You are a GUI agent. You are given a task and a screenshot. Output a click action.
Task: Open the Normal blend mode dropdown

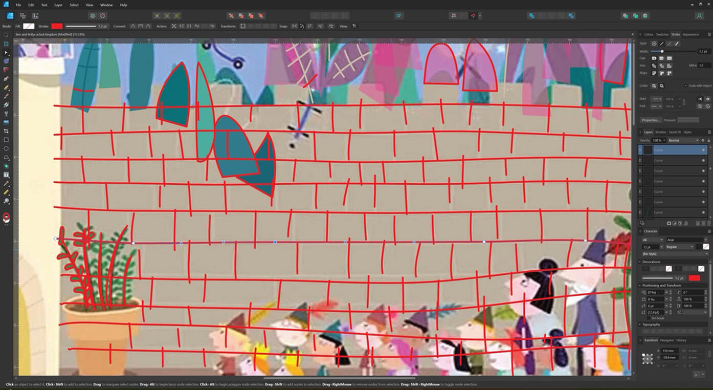[x=683, y=140]
